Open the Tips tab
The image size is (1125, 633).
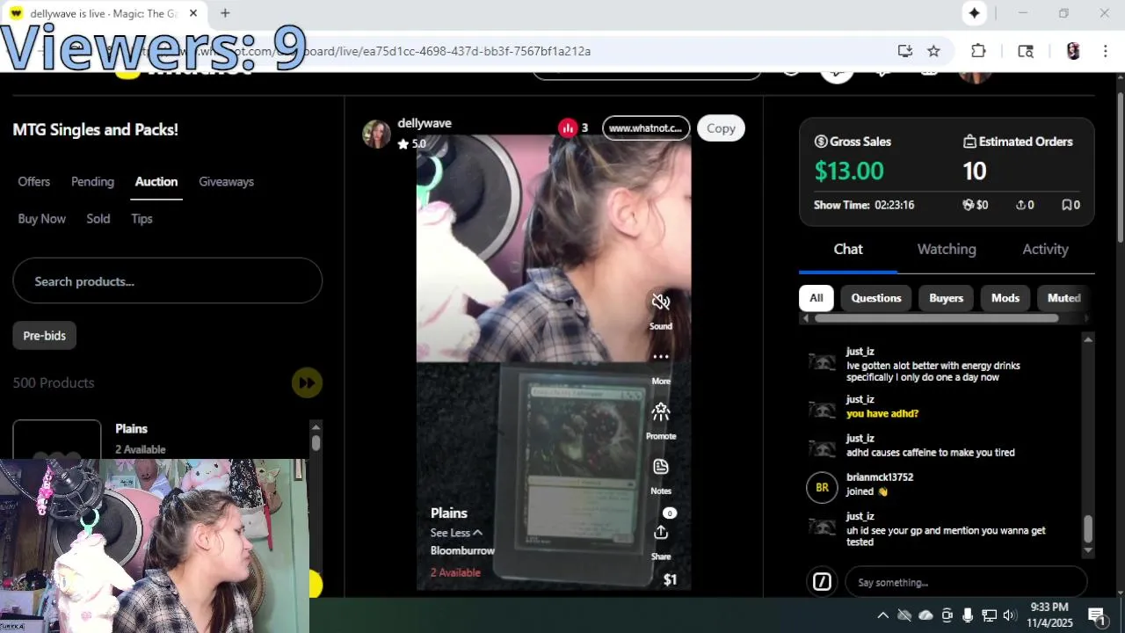click(x=142, y=219)
